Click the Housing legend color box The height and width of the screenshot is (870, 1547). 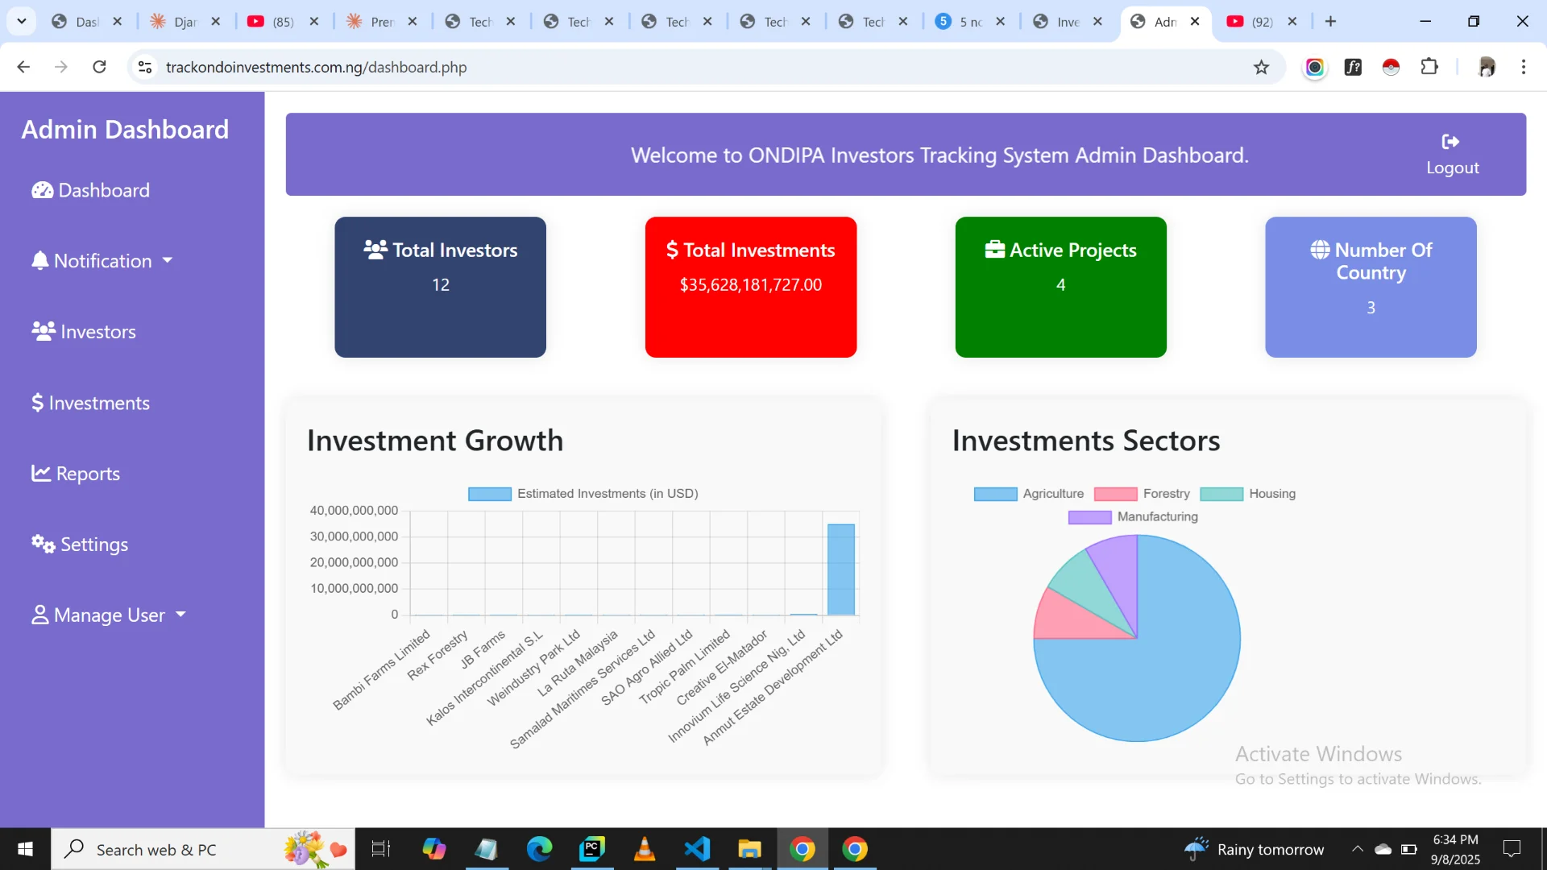1221,494
